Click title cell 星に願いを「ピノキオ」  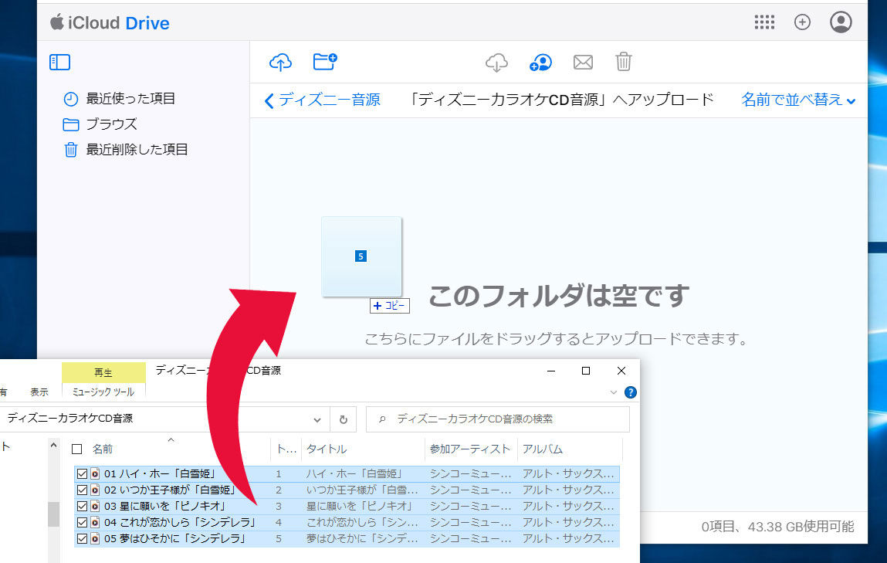(361, 507)
